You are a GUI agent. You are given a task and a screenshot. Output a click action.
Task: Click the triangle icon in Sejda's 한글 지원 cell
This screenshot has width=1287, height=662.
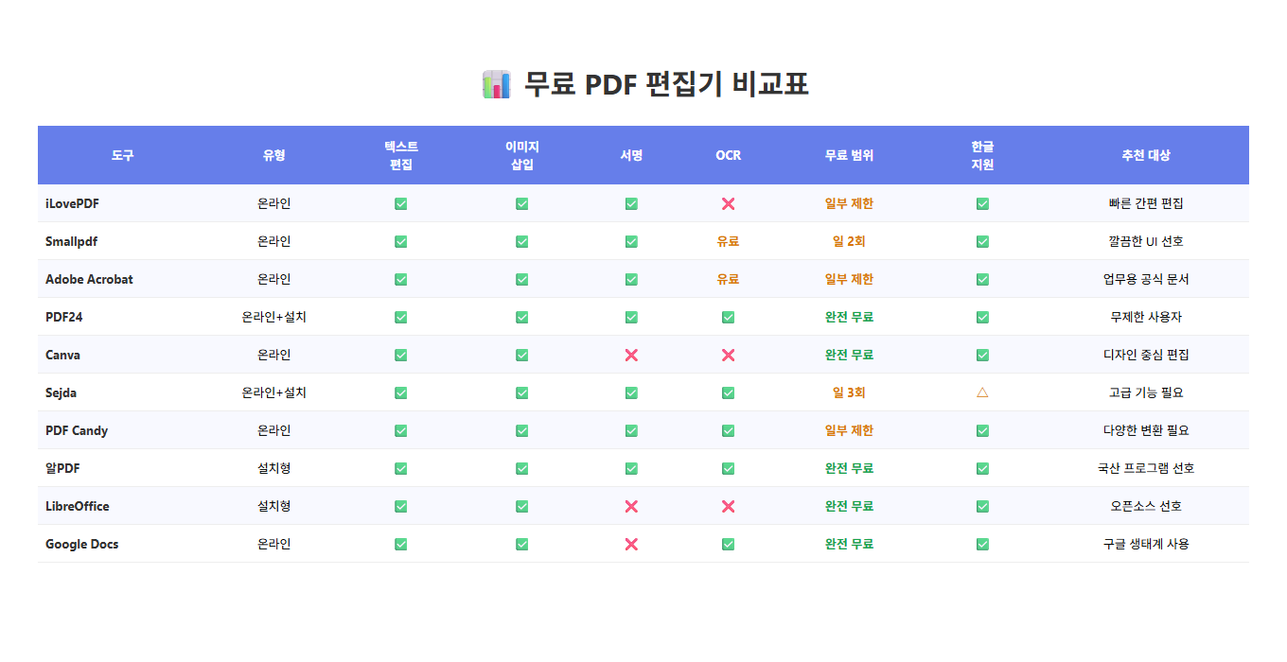click(982, 392)
